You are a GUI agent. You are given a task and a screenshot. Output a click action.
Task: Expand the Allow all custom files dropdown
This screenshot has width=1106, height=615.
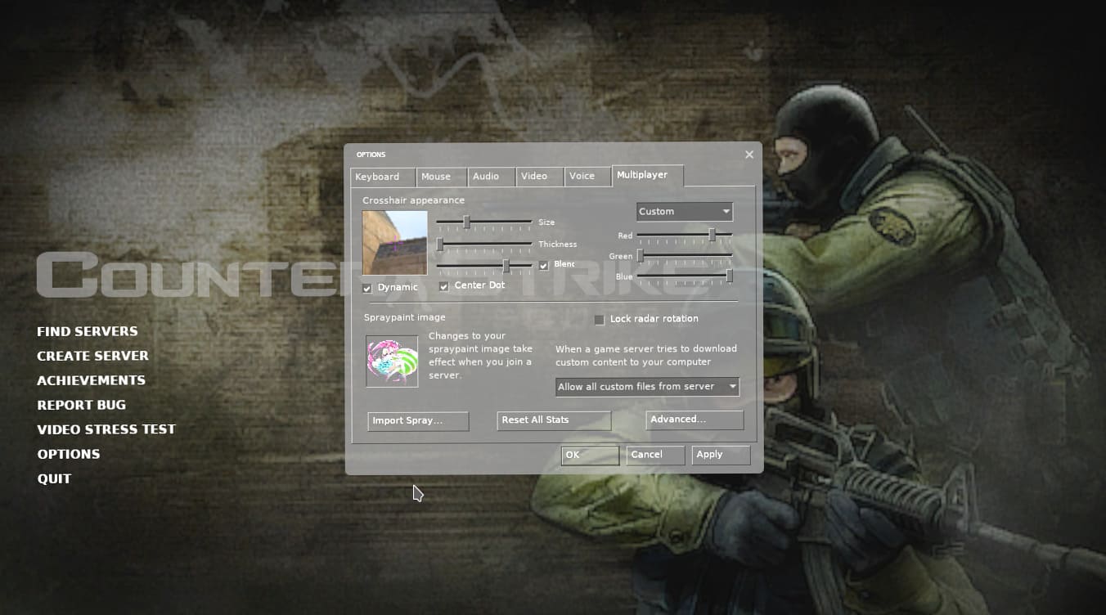tap(647, 387)
